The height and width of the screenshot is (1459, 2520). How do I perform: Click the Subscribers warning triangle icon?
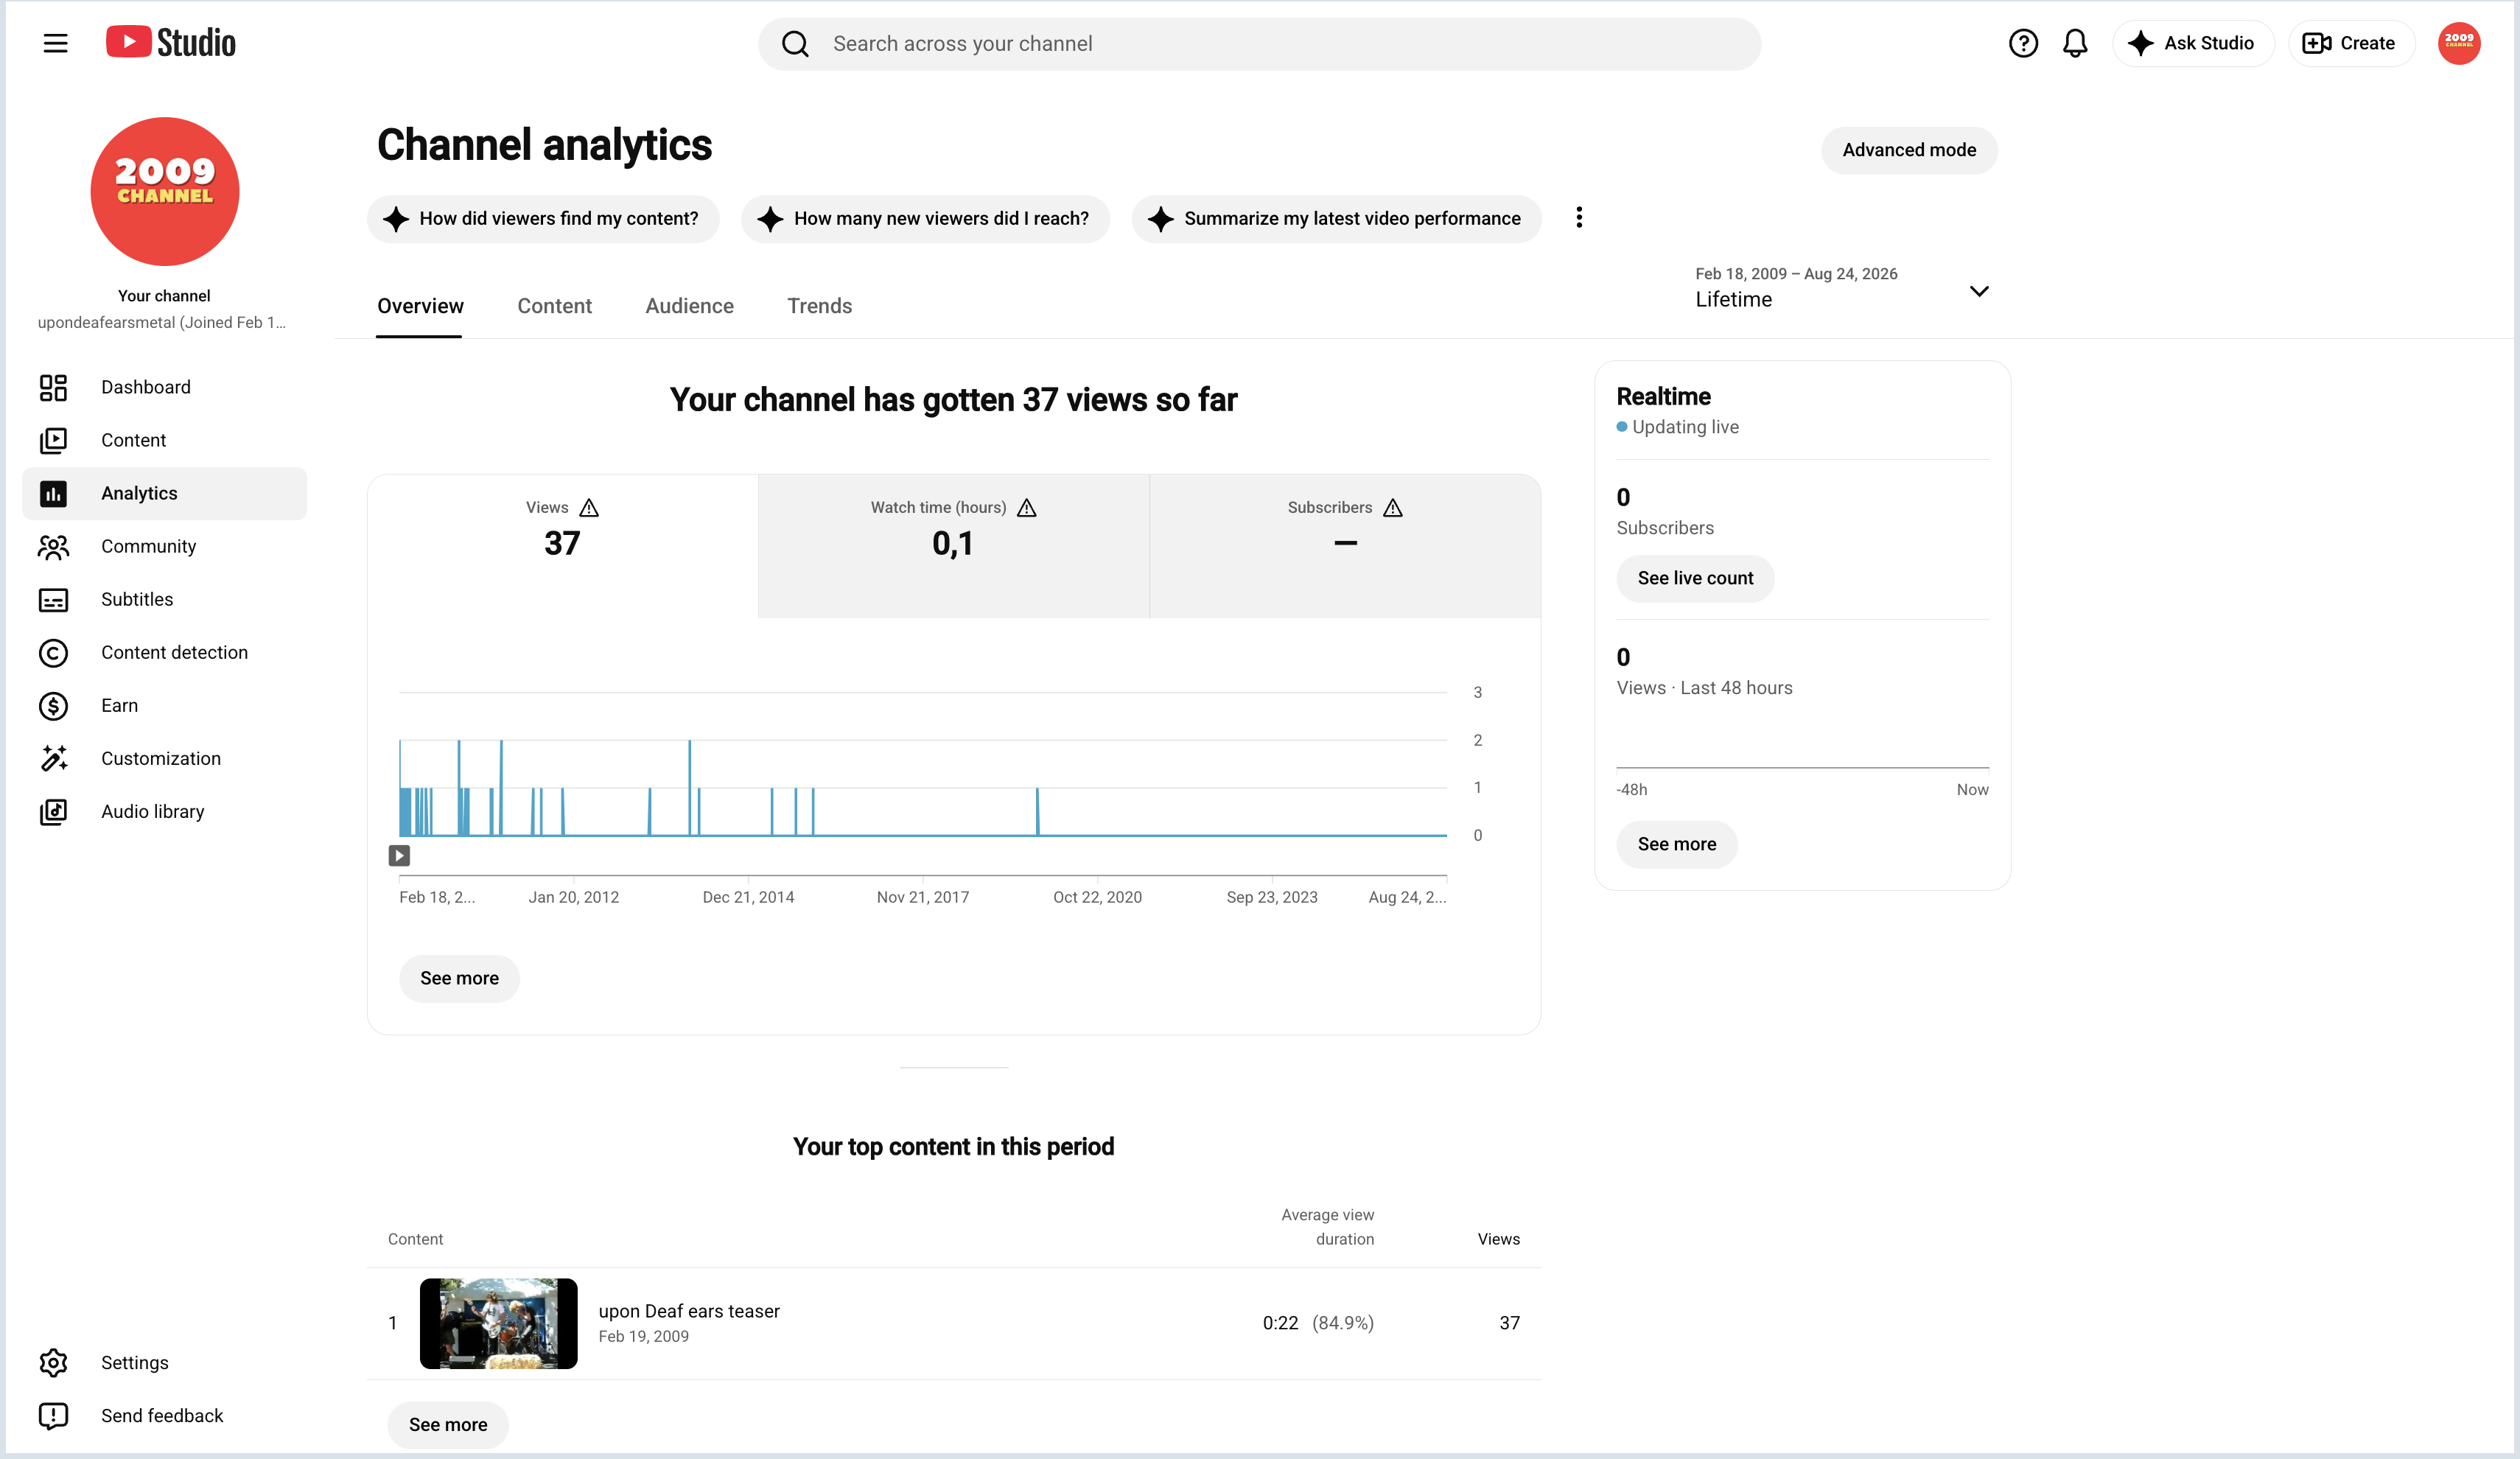(x=1392, y=508)
